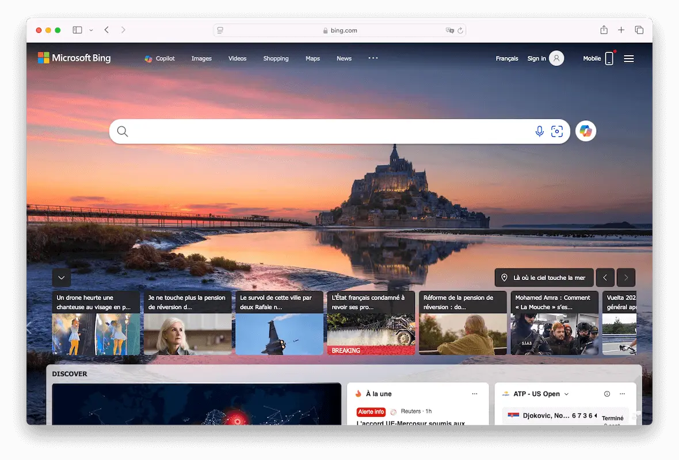The height and width of the screenshot is (460, 679).
Task: Go to Images tab
Action: (x=201, y=59)
